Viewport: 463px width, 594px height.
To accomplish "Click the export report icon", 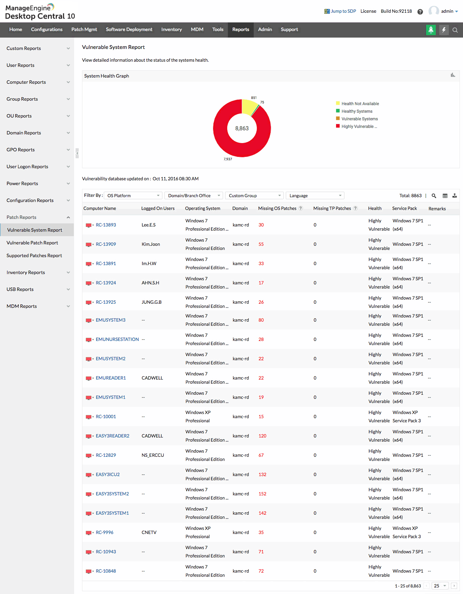I will click(455, 196).
